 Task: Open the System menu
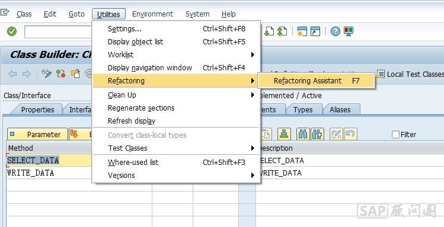197,14
